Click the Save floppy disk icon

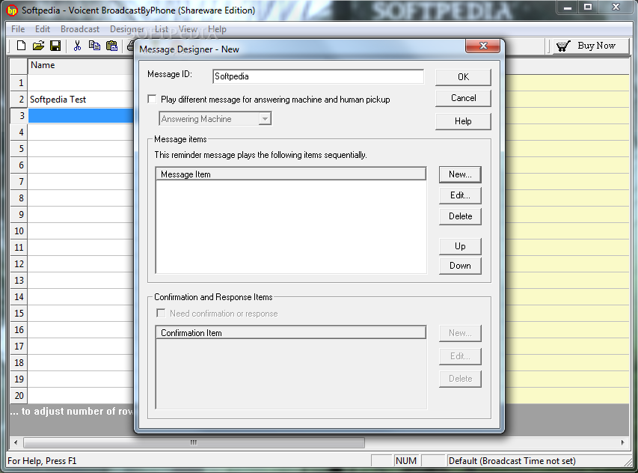(55, 46)
